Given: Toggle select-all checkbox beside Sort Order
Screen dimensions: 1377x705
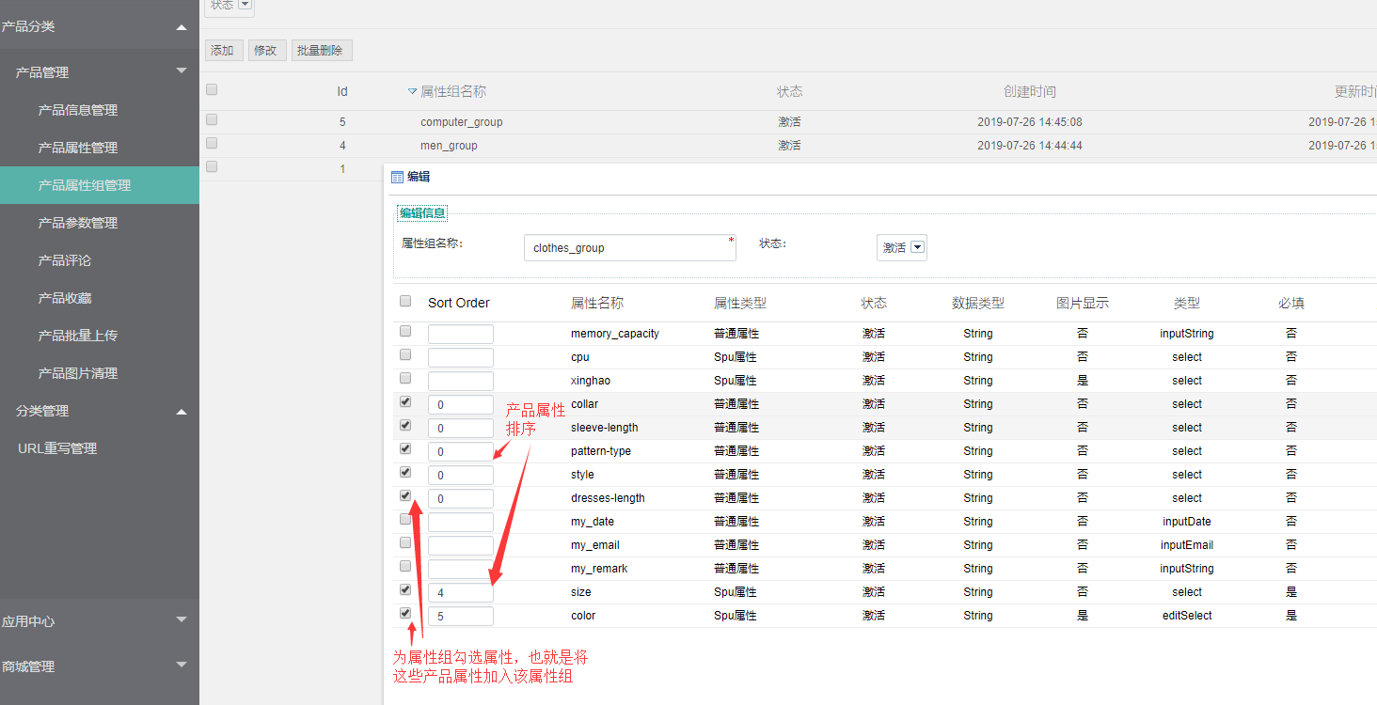Looking at the screenshot, I should click(x=405, y=302).
